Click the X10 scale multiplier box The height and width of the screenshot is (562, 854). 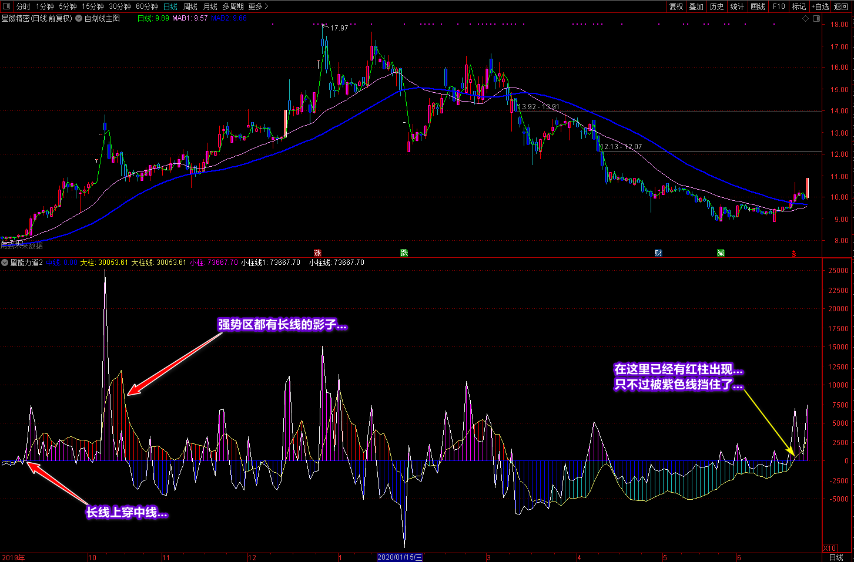click(x=829, y=548)
